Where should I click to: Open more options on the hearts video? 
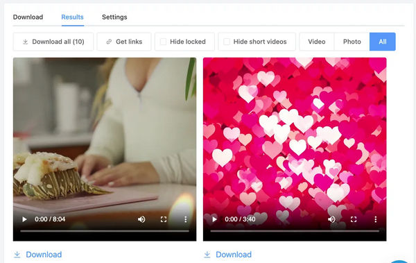pyautogui.click(x=375, y=219)
